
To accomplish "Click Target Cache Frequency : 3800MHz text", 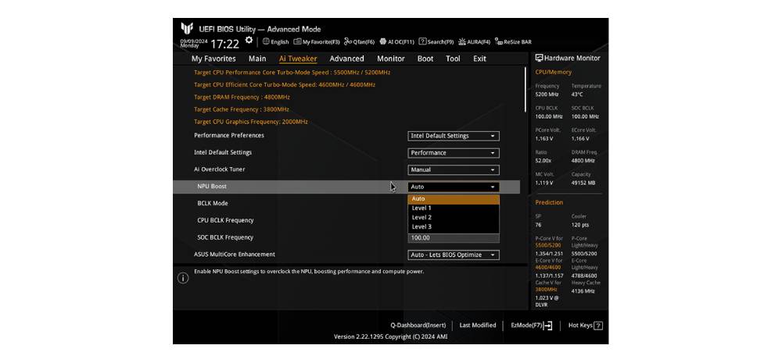I will coord(242,109).
